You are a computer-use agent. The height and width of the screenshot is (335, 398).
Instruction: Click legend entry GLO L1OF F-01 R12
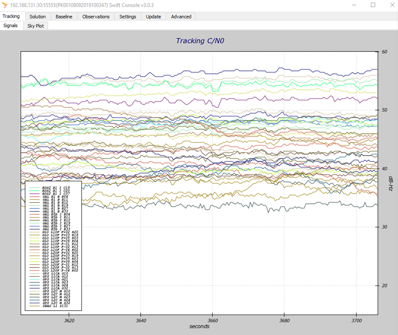tap(54, 244)
